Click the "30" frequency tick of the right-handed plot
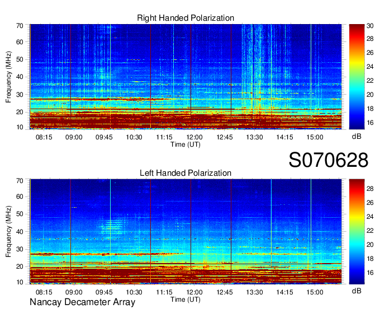 tap(20, 95)
